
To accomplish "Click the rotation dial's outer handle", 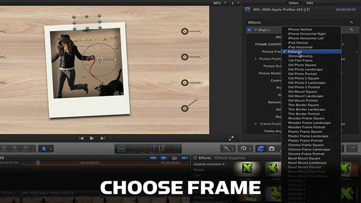I will click(116, 60).
